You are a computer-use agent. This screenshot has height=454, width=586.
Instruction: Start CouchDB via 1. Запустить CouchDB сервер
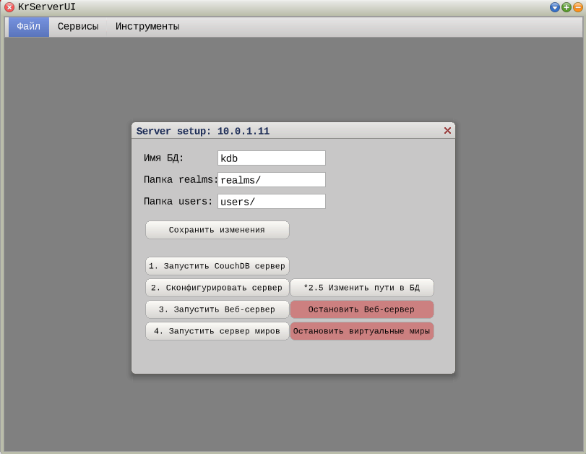point(217,266)
